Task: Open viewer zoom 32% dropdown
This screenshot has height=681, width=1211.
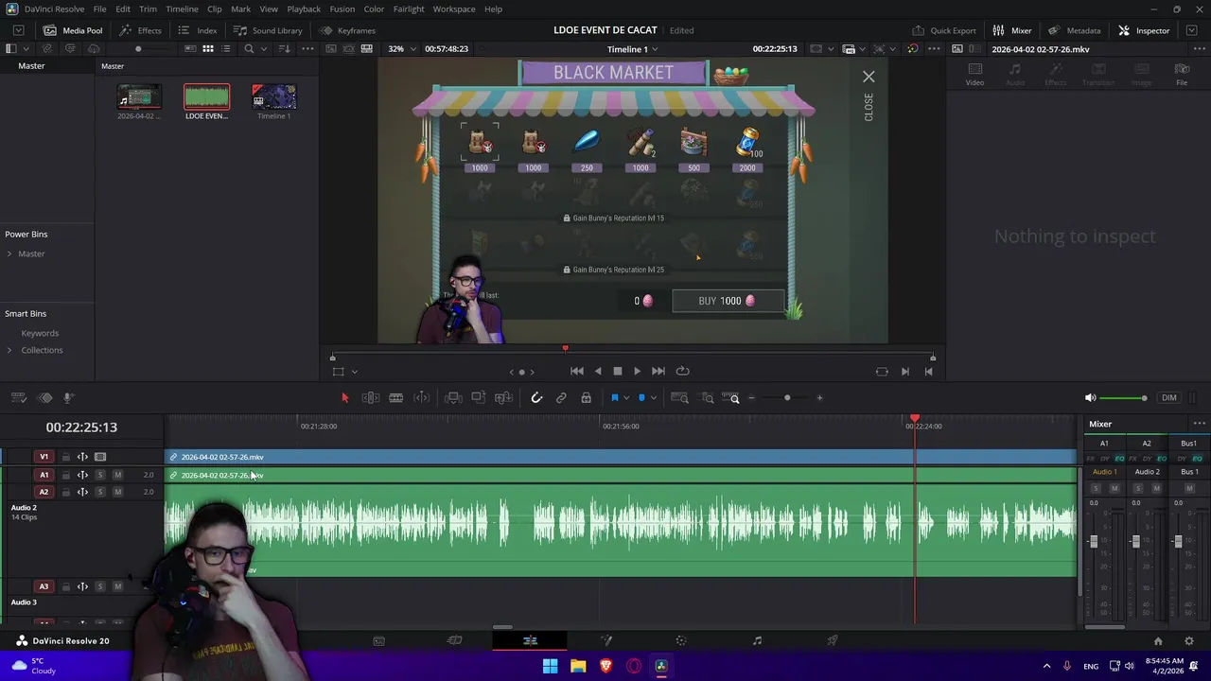Action: 400,48
